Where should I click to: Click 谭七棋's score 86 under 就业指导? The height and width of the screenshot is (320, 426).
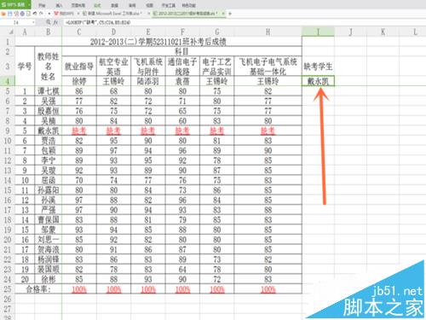coord(79,91)
